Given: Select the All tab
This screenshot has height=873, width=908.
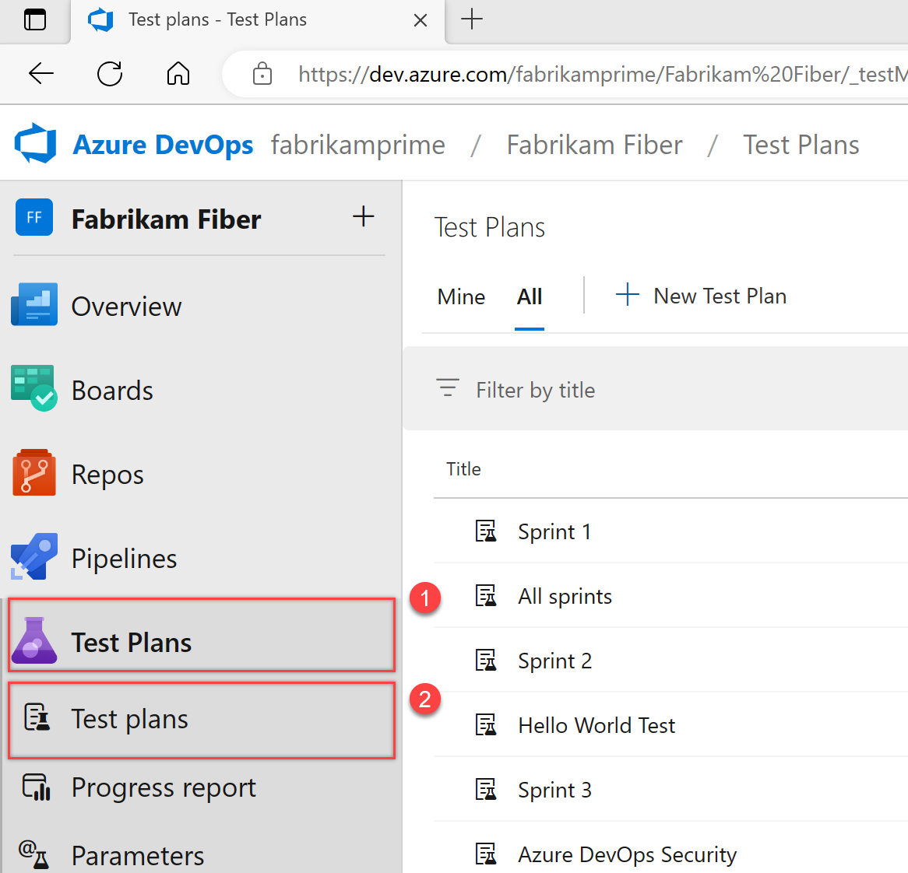Looking at the screenshot, I should coord(530,296).
